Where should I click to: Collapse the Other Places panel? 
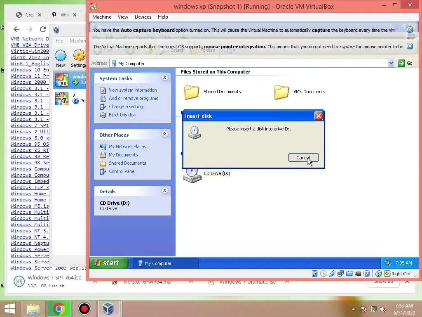click(165, 134)
